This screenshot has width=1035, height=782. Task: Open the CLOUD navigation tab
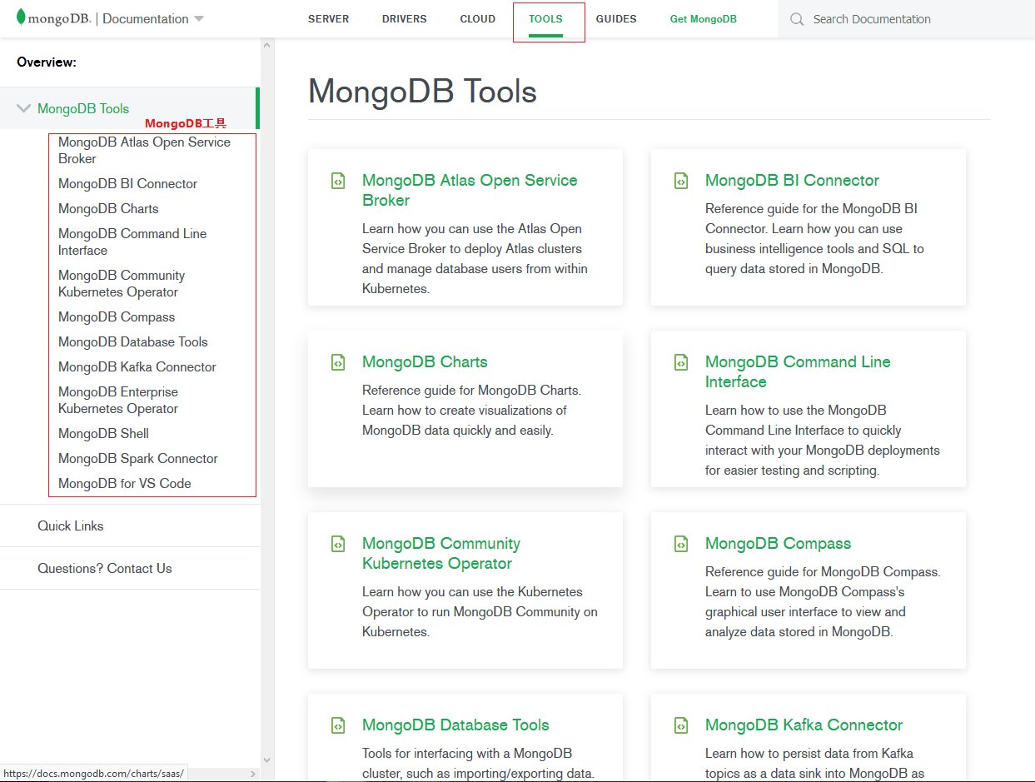(x=477, y=19)
